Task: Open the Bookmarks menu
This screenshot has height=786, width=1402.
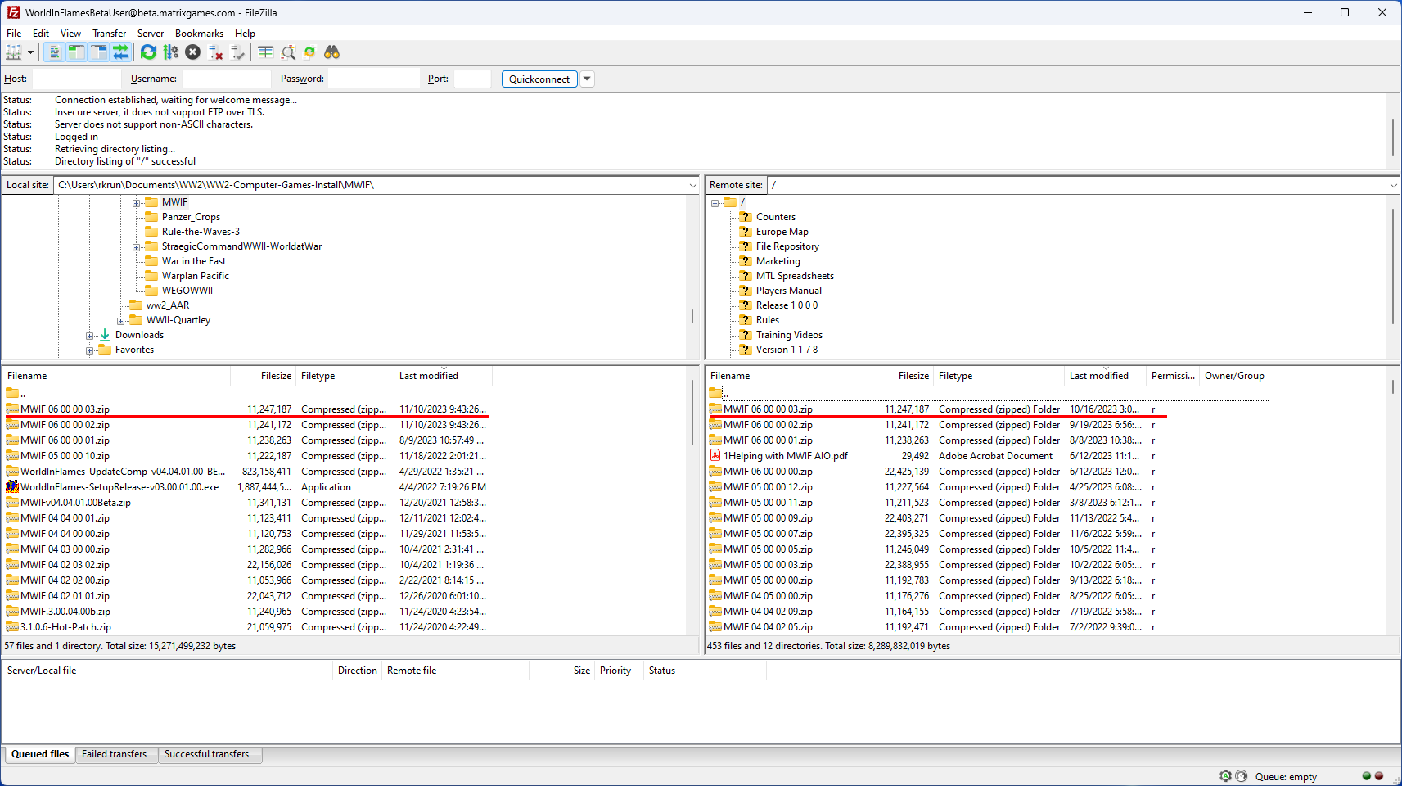Action: click(199, 34)
